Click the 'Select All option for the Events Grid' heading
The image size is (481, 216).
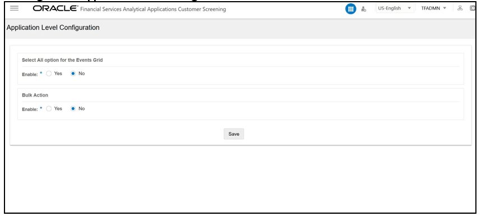pos(62,60)
